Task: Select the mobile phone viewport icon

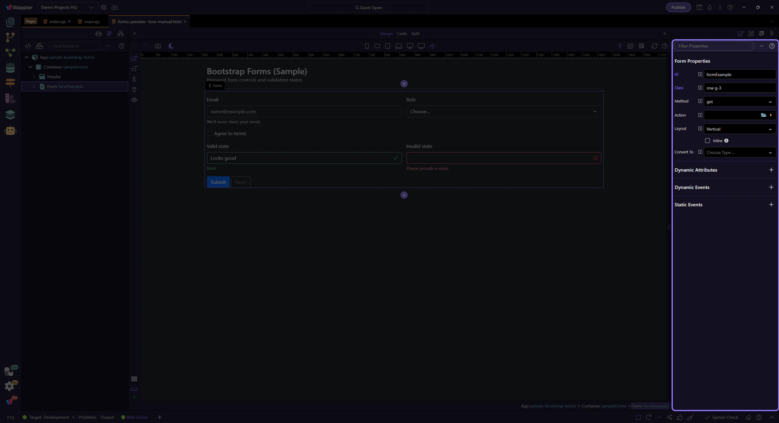Action: [x=367, y=46]
